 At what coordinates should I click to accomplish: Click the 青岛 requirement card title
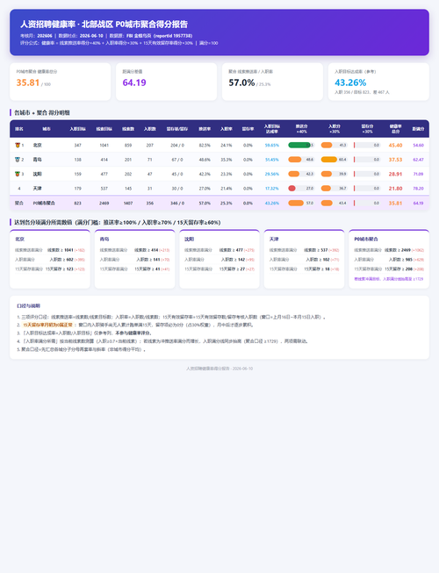point(104,239)
